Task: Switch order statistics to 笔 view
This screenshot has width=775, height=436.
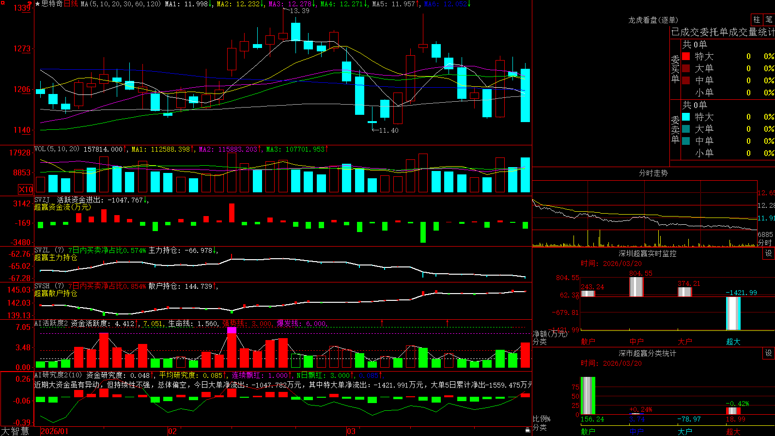Action: click(769, 19)
